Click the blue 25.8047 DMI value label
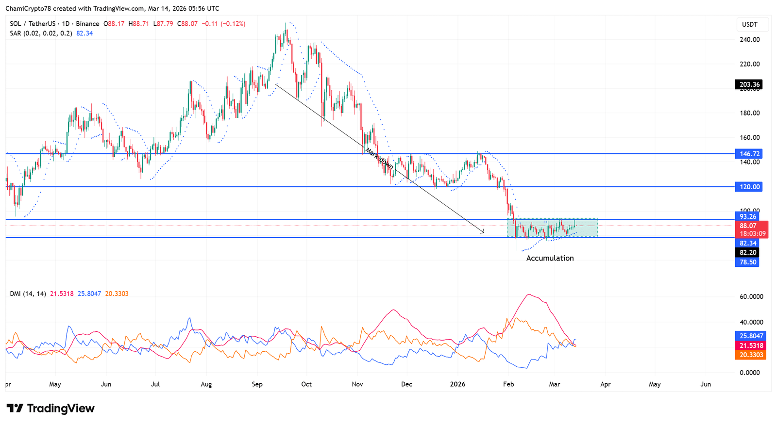The image size is (777, 425). [751, 336]
